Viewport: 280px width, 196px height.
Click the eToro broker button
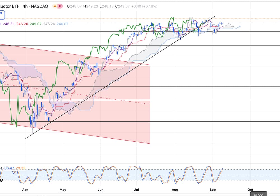click(x=258, y=194)
